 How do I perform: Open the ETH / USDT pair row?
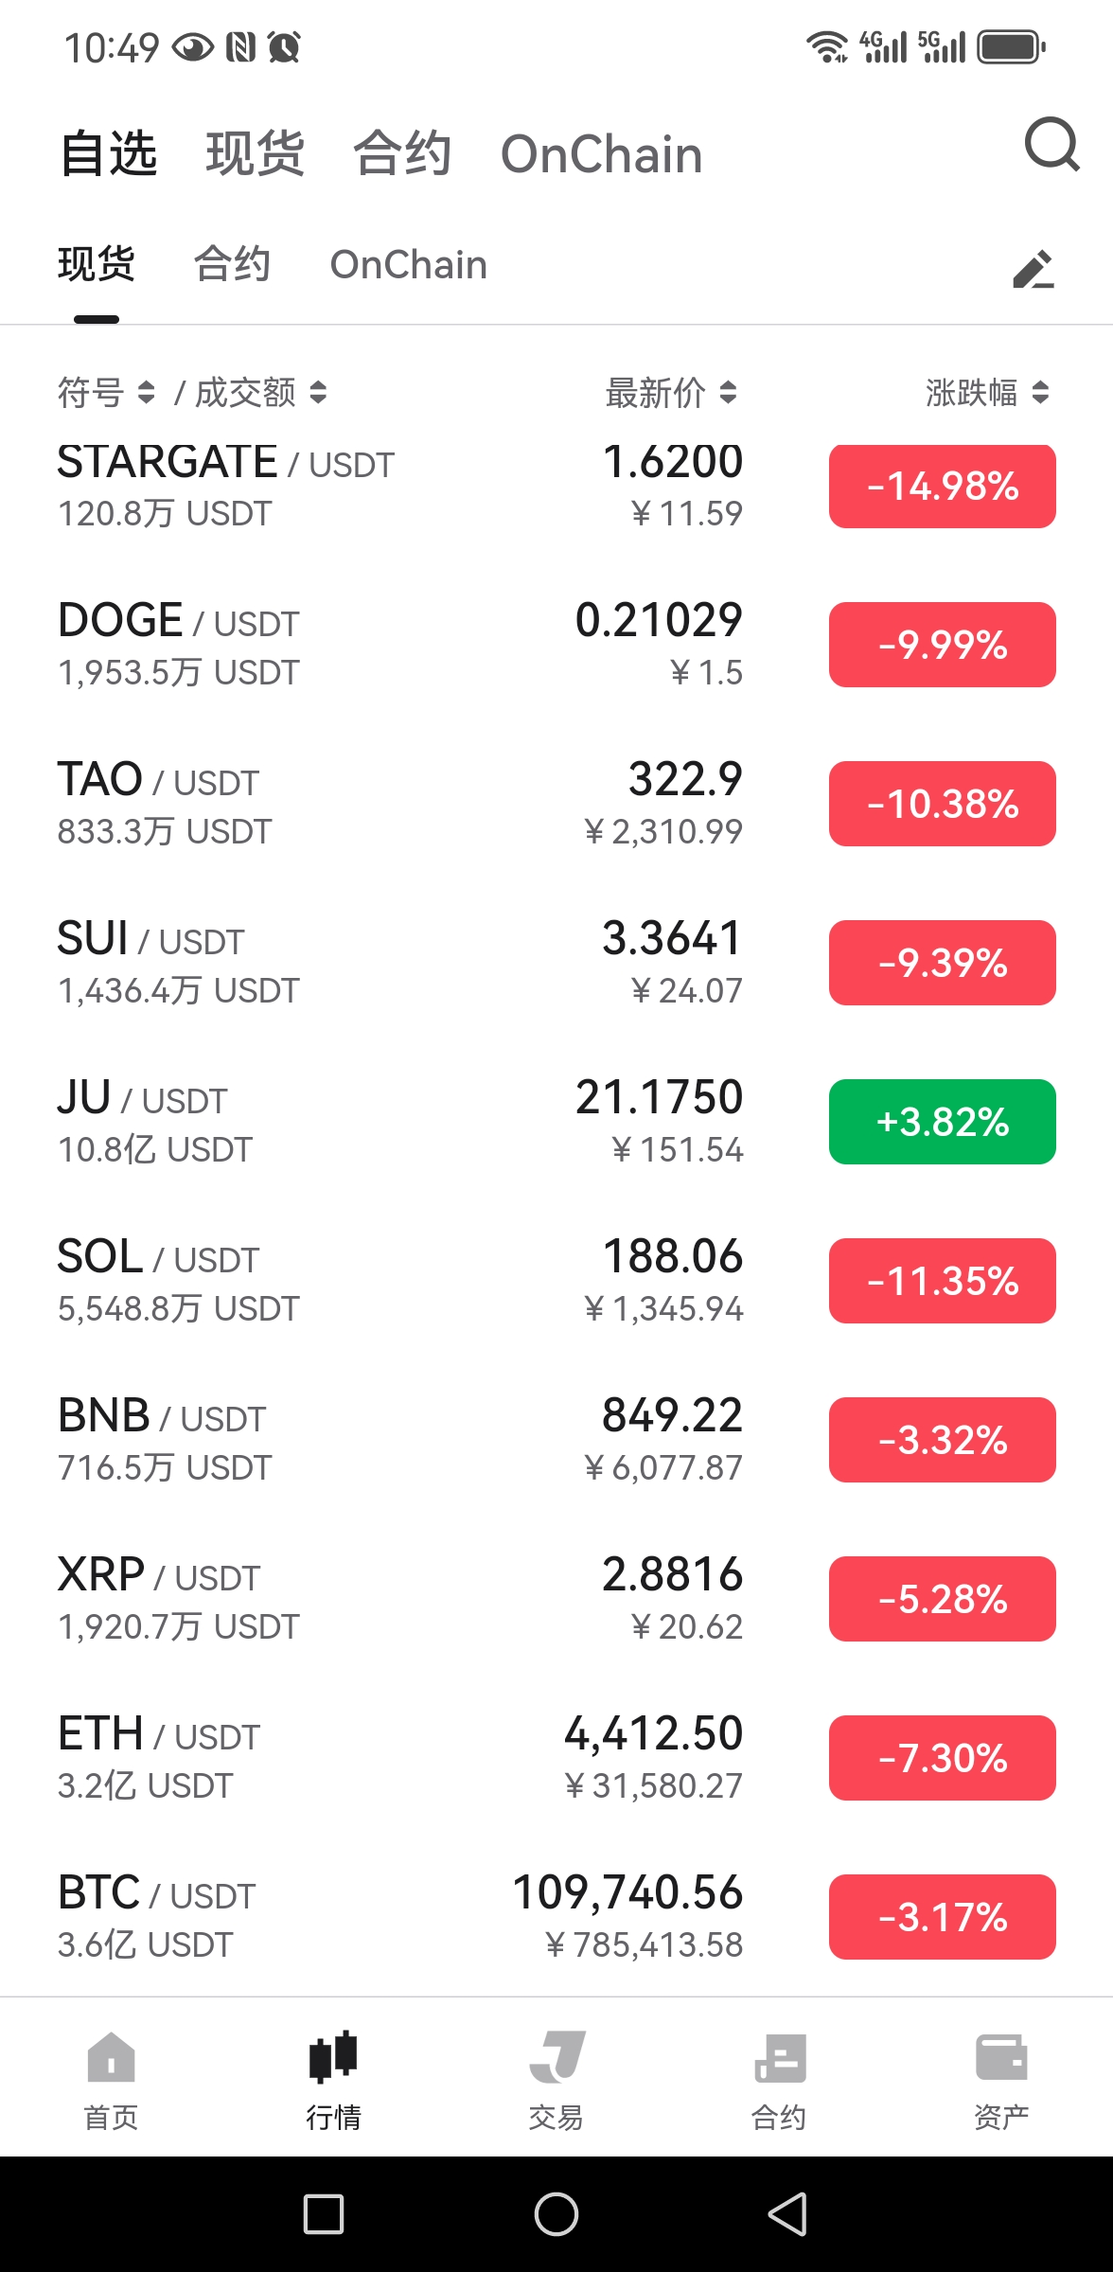pyautogui.click(x=556, y=1758)
